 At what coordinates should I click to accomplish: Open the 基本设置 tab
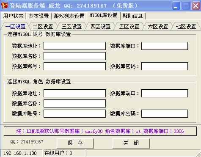[39, 16]
